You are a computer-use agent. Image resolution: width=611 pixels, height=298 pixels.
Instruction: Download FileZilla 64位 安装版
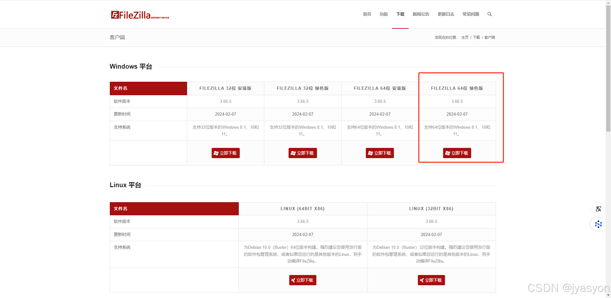click(380, 153)
